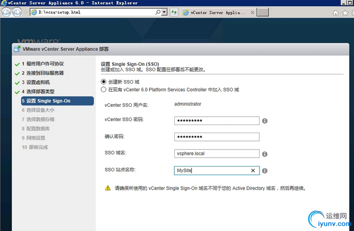354x231 pixels.
Task: Go to step 2 连接到目标服务器
Action: 43,73
